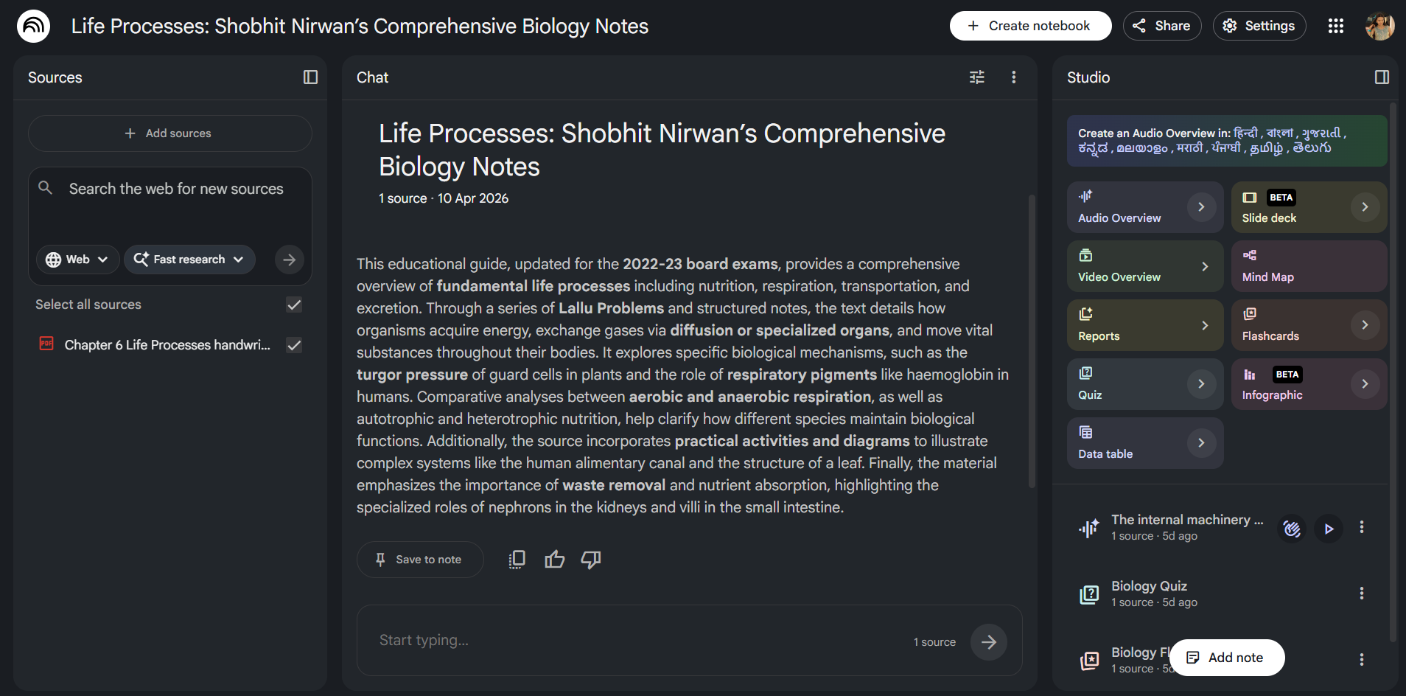
Task: Play the internal machinery audio overview
Action: tap(1329, 528)
